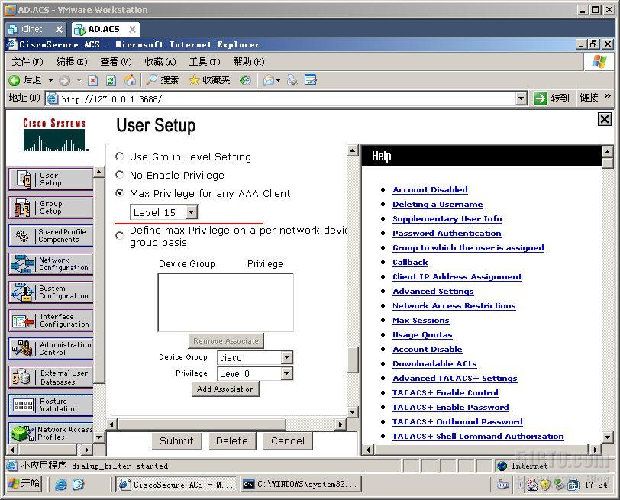Select Define max Privilege per device group
Viewport: 620px width, 500px height.
(x=119, y=236)
